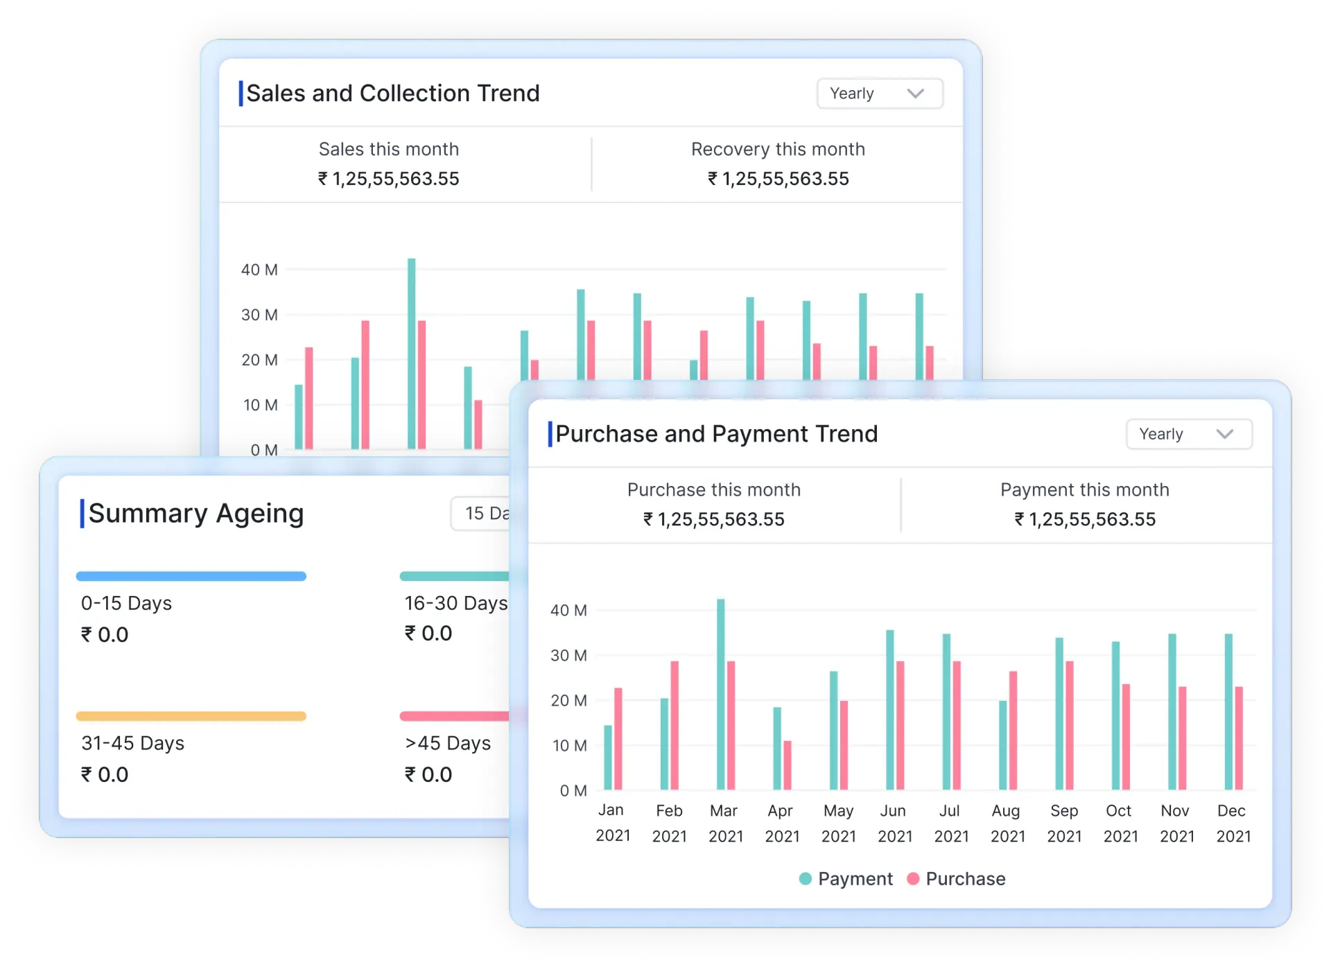
Task: Click the Payment this month amount value
Action: 1085,519
